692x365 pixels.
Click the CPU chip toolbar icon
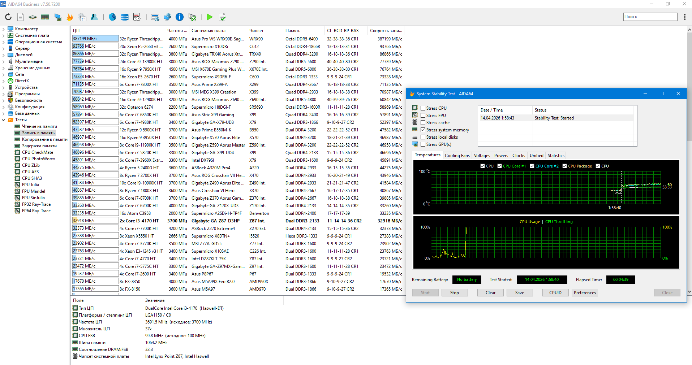click(33, 17)
